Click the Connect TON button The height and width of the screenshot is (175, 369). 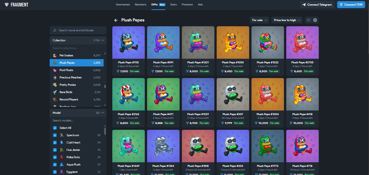coord(352,5)
